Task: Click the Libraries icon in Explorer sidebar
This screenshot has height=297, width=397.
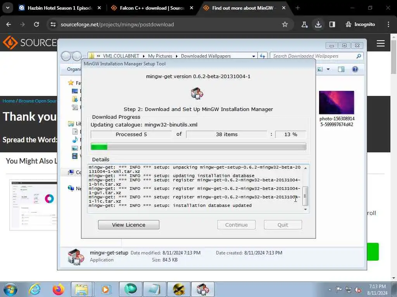Action: pyautogui.click(x=71, y=123)
